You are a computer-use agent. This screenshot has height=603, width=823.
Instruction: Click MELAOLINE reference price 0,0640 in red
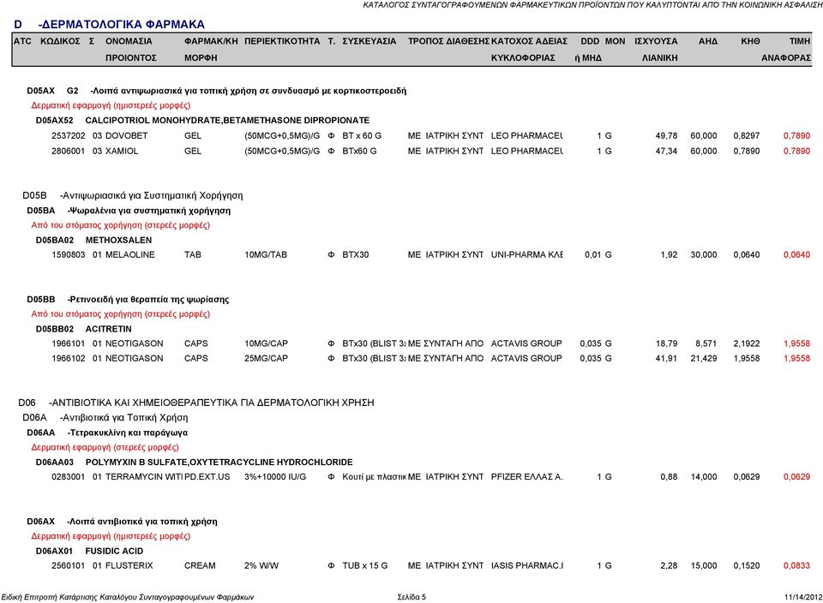tap(796, 255)
